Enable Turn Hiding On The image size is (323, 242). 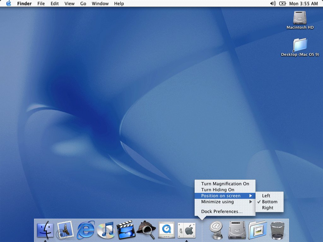218,190
